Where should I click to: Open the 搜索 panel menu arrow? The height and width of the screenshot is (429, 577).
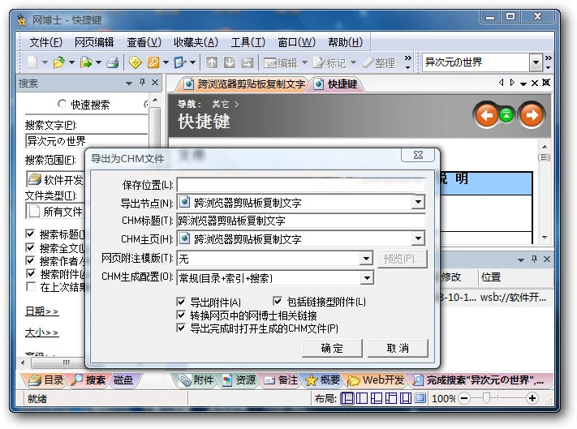coord(129,84)
